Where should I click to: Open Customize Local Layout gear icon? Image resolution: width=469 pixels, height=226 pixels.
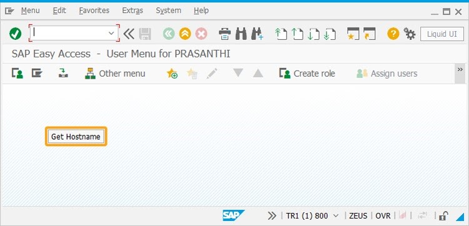click(410, 34)
